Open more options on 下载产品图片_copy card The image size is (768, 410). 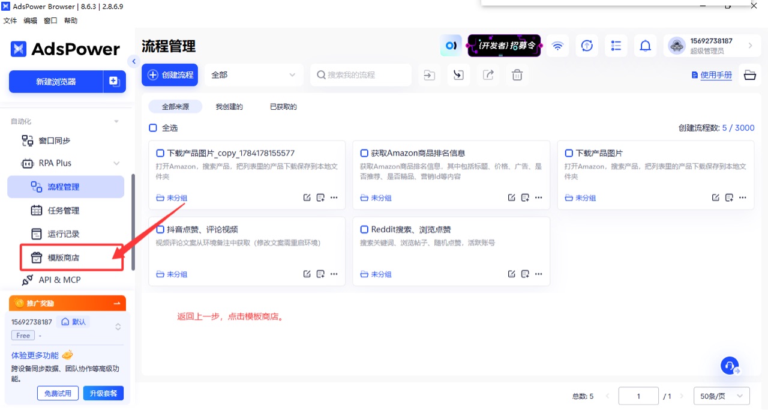pyautogui.click(x=334, y=197)
